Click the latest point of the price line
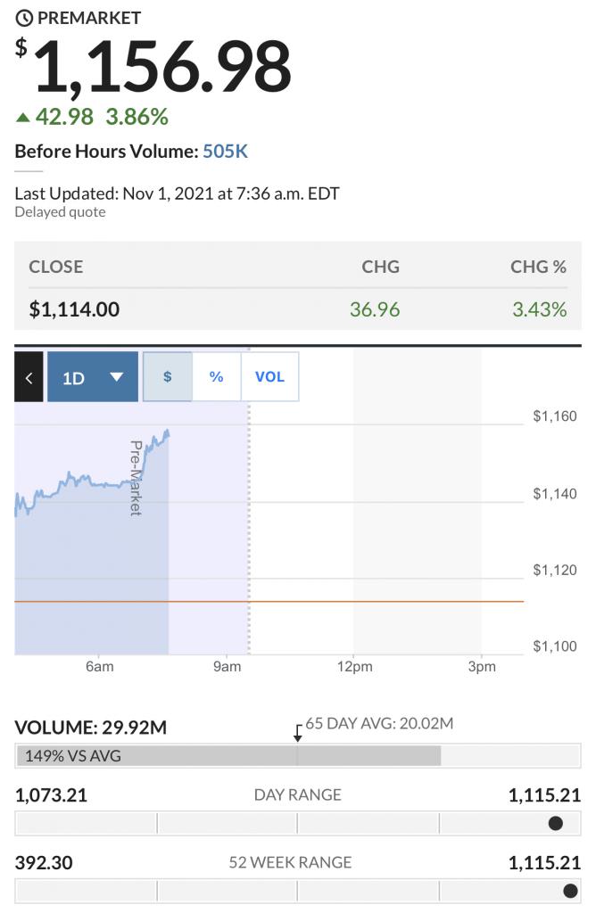The width and height of the screenshot is (596, 913). (x=168, y=432)
